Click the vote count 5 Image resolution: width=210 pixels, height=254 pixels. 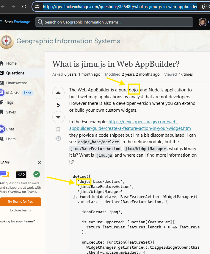click(x=58, y=105)
